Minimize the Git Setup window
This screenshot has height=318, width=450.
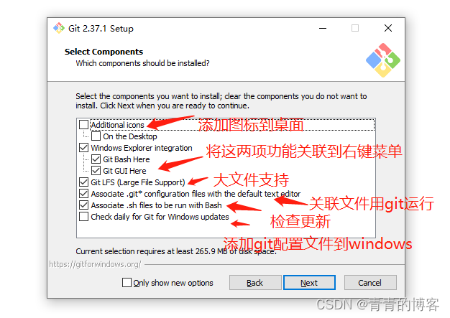(x=323, y=28)
